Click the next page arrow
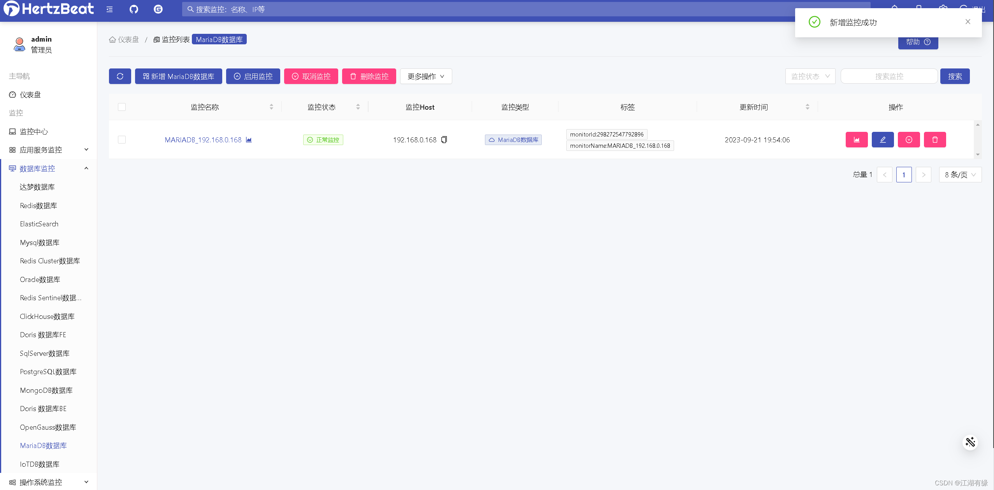994x490 pixels. (923, 175)
